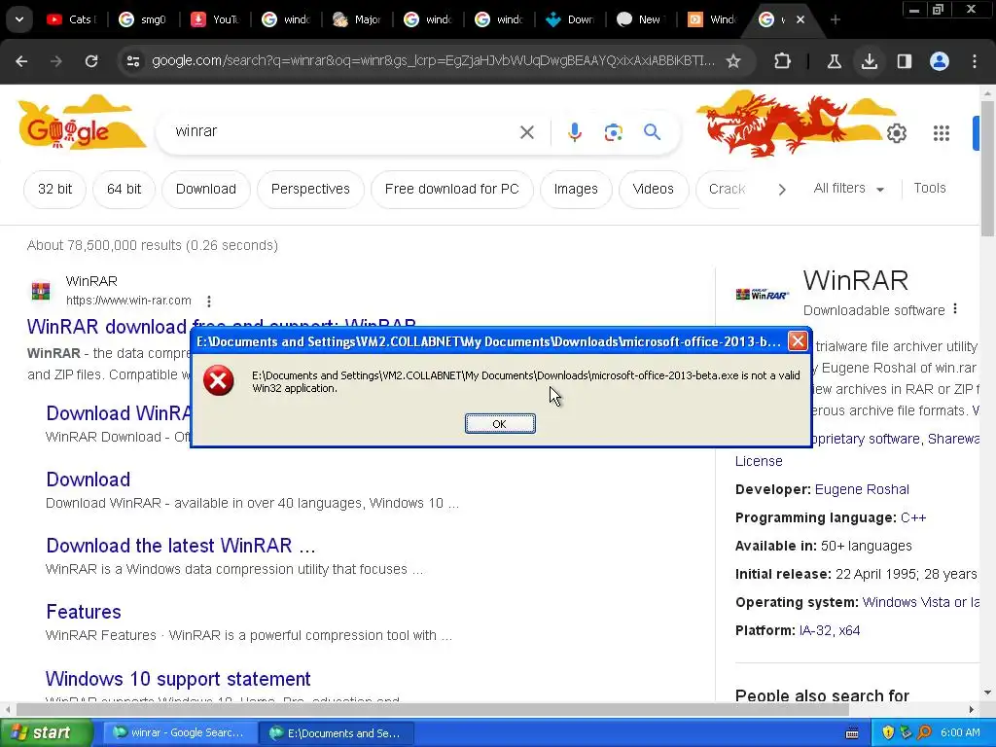Open more options for WinRAR result
Screen dimensions: 996x747
pos(209,302)
